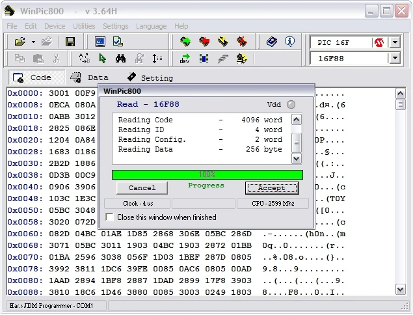This screenshot has width=413, height=315.
Task: Click the vertical double-arrow fill icon
Action: pyautogui.click(x=157, y=59)
